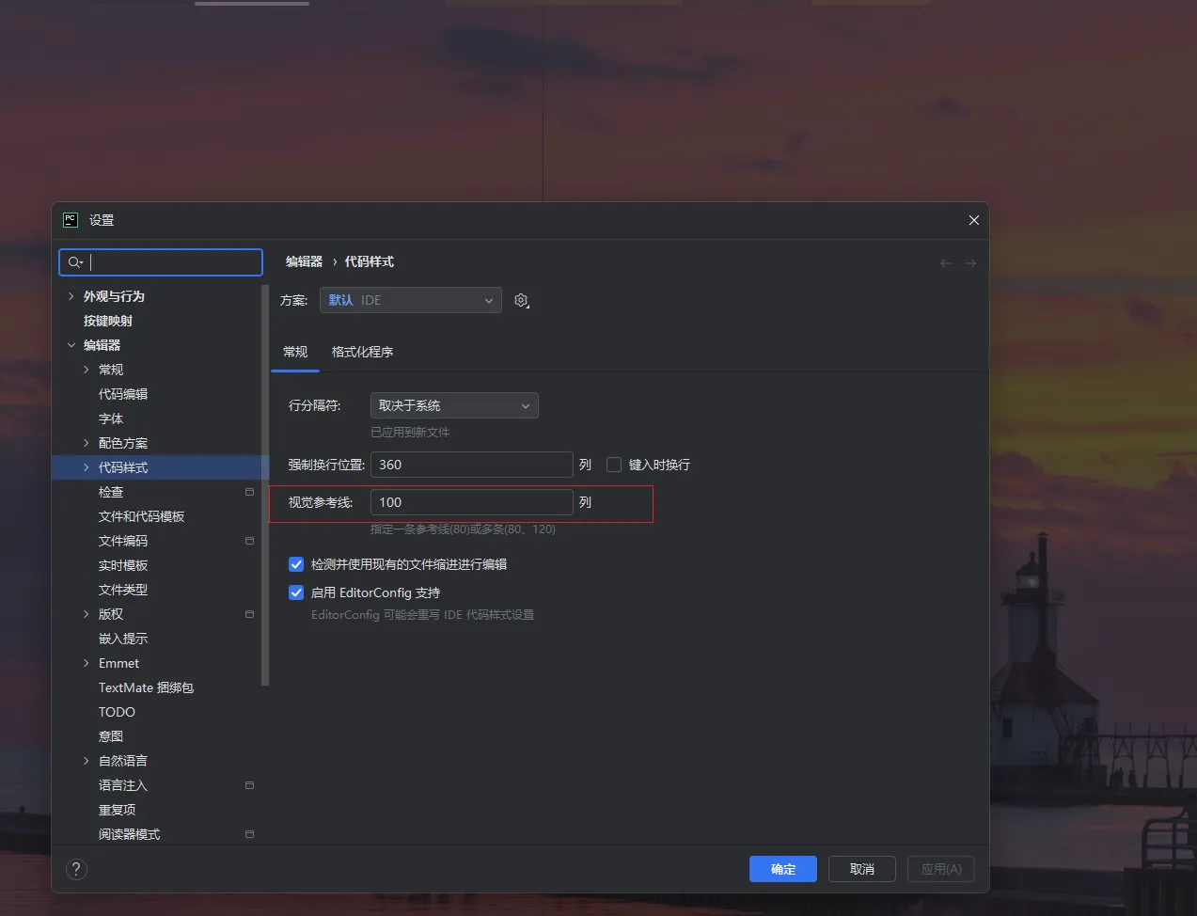Click the search magnifier icon

[x=75, y=262]
